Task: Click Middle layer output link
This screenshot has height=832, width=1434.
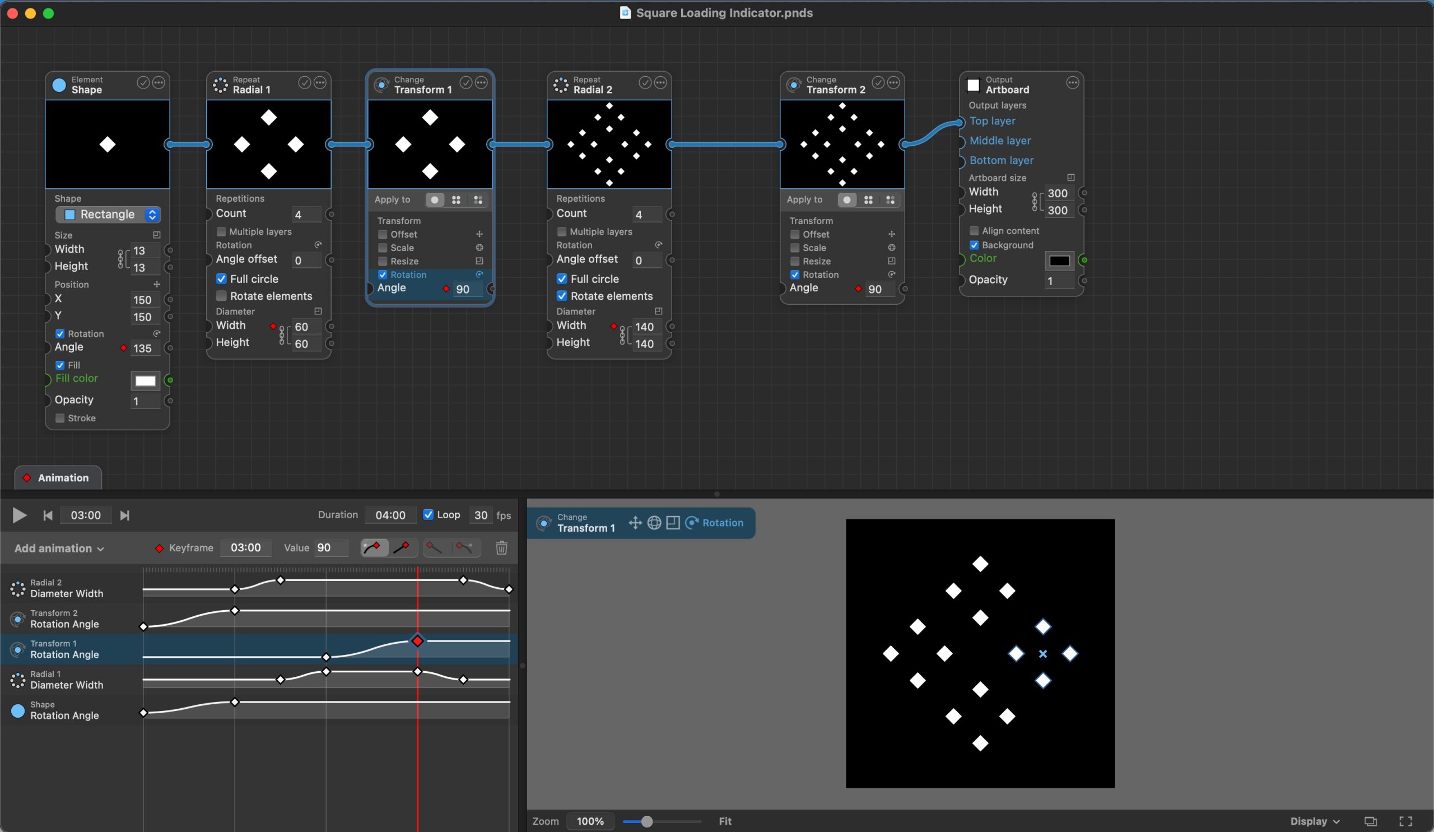Action: (1000, 141)
